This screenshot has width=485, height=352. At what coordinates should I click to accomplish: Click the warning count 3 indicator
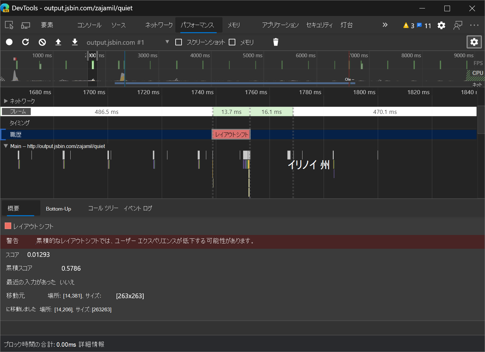tap(409, 25)
